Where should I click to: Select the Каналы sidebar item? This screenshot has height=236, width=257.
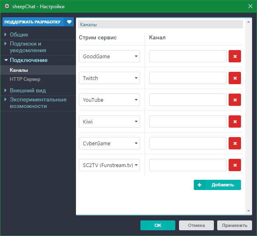38,70
